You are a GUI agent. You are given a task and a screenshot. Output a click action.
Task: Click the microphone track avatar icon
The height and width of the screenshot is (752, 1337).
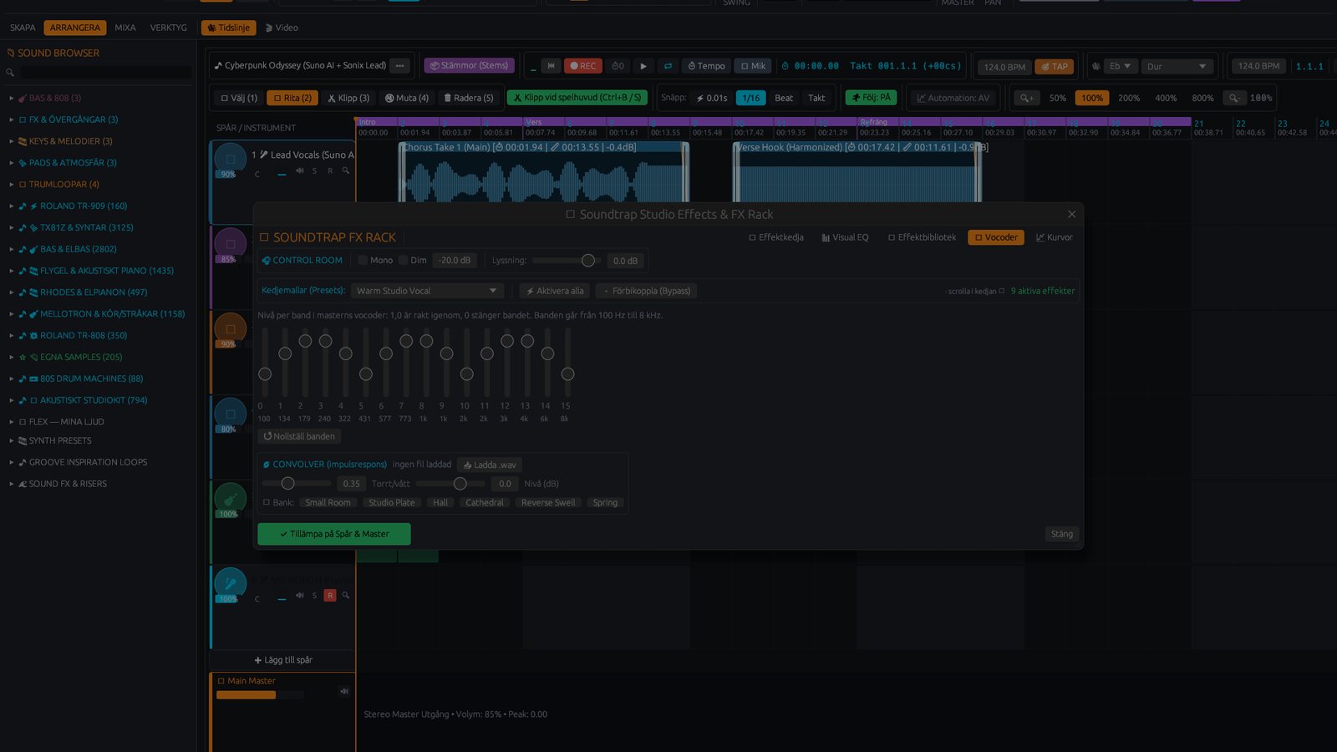(230, 584)
